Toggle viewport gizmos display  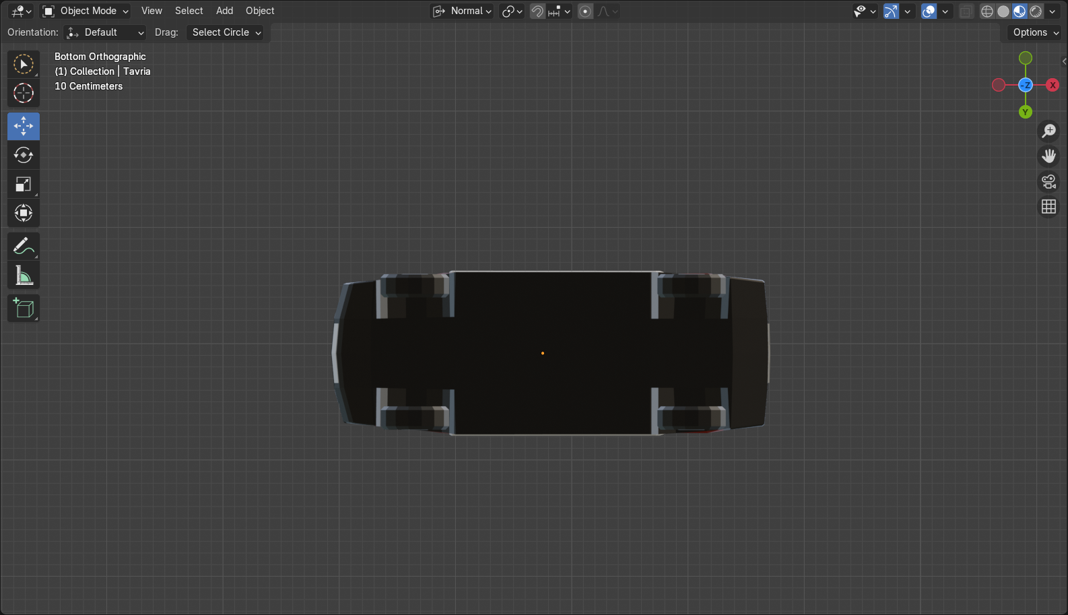click(891, 11)
